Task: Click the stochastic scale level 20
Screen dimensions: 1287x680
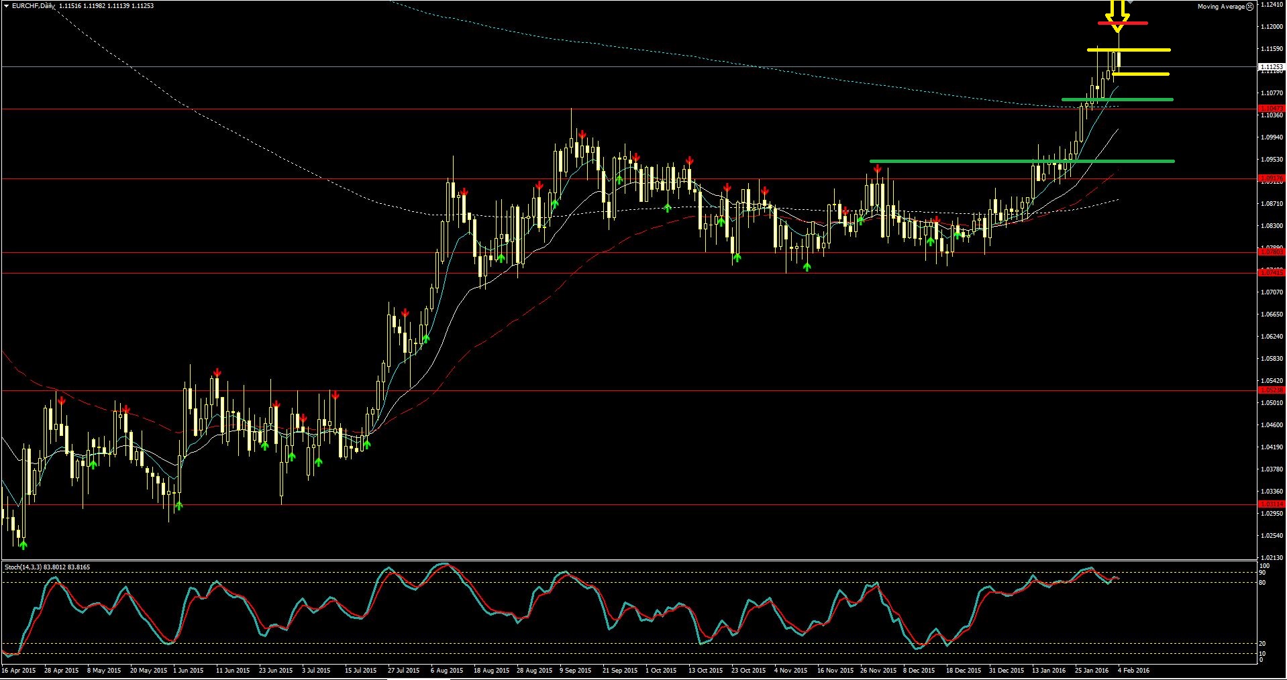Action: pyautogui.click(x=1262, y=644)
